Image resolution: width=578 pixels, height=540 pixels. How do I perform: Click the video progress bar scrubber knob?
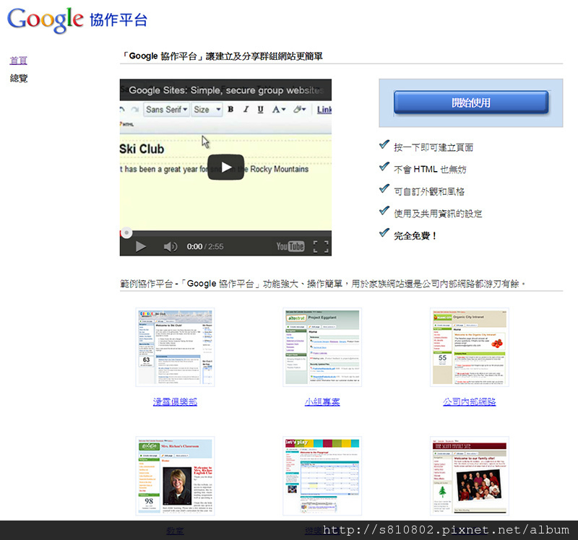pos(126,232)
